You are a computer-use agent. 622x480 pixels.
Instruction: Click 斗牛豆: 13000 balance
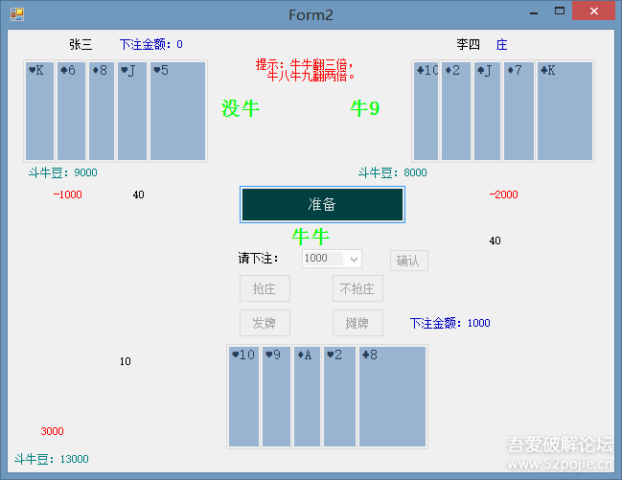click(52, 459)
